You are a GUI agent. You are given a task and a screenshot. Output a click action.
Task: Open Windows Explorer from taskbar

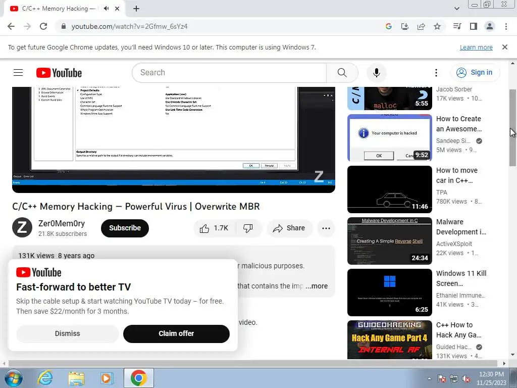76,378
